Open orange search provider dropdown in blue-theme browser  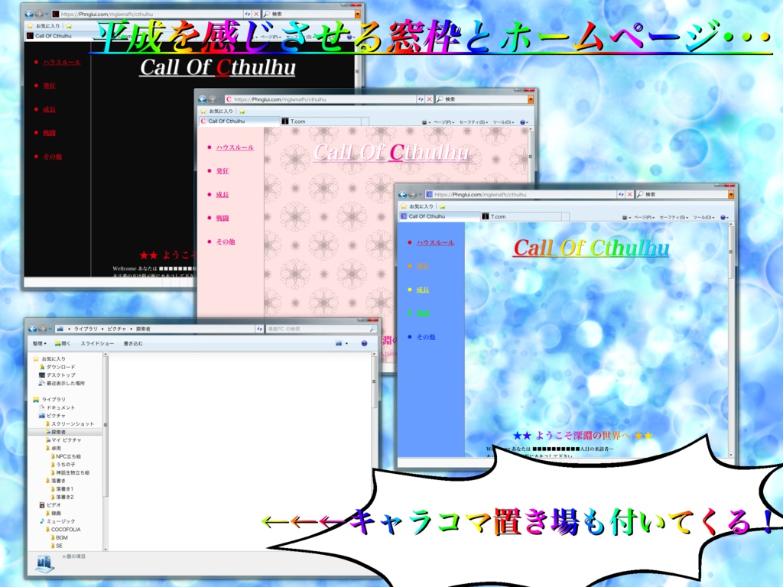point(731,194)
